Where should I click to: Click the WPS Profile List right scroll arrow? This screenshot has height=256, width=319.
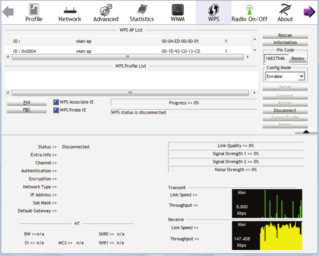pos(254,93)
